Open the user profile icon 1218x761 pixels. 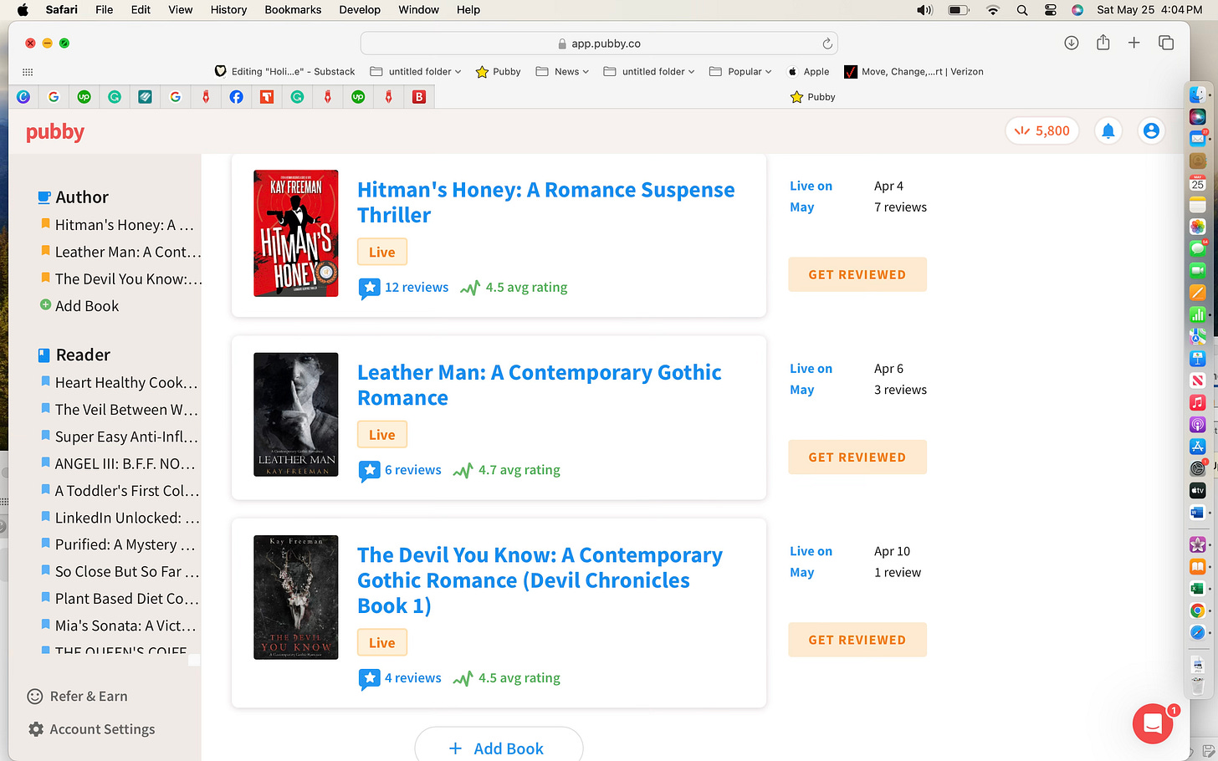pyautogui.click(x=1151, y=131)
